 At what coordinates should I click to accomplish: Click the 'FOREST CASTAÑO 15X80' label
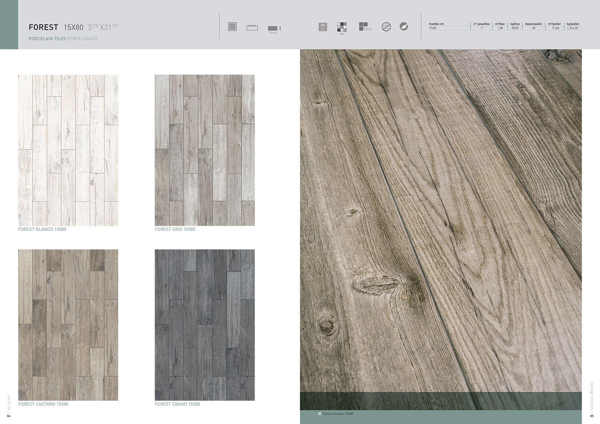[43, 404]
